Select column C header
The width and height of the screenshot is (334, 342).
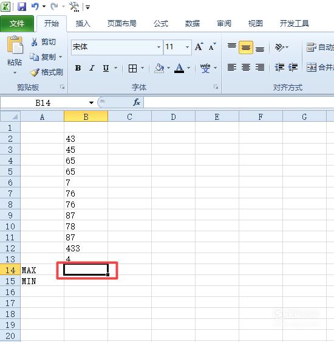pos(130,117)
